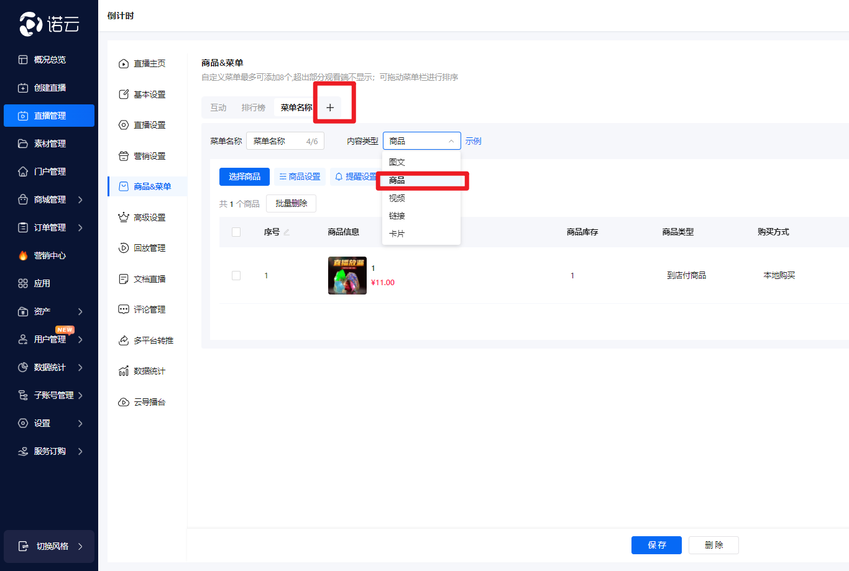Click the product thumbnail image

(x=347, y=275)
